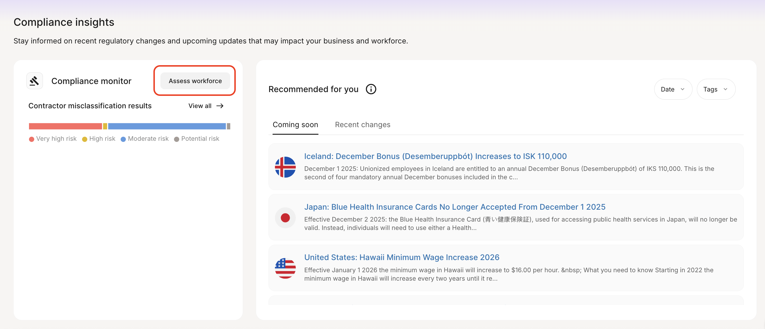This screenshot has height=329, width=765.
Task: Open the Iceland December Bonus article link
Action: [435, 156]
